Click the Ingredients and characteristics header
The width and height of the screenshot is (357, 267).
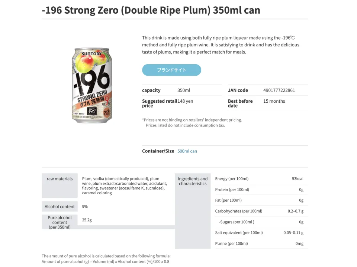click(x=193, y=181)
